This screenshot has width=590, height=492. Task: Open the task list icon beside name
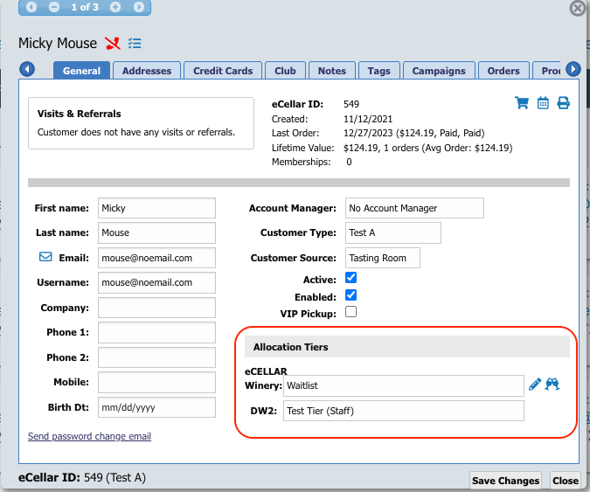[135, 43]
